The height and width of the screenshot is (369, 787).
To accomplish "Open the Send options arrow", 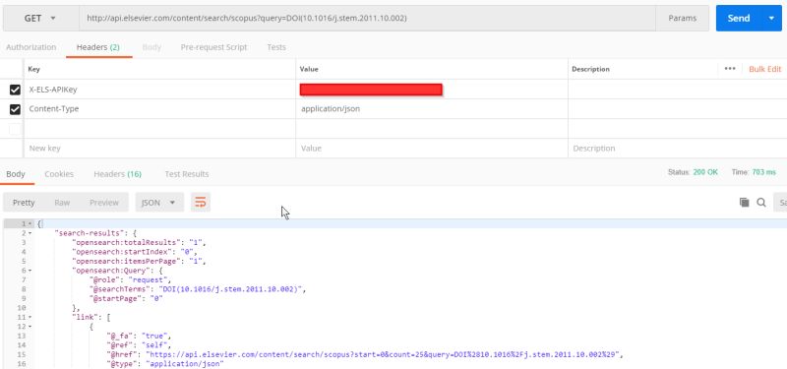I will coord(771,18).
